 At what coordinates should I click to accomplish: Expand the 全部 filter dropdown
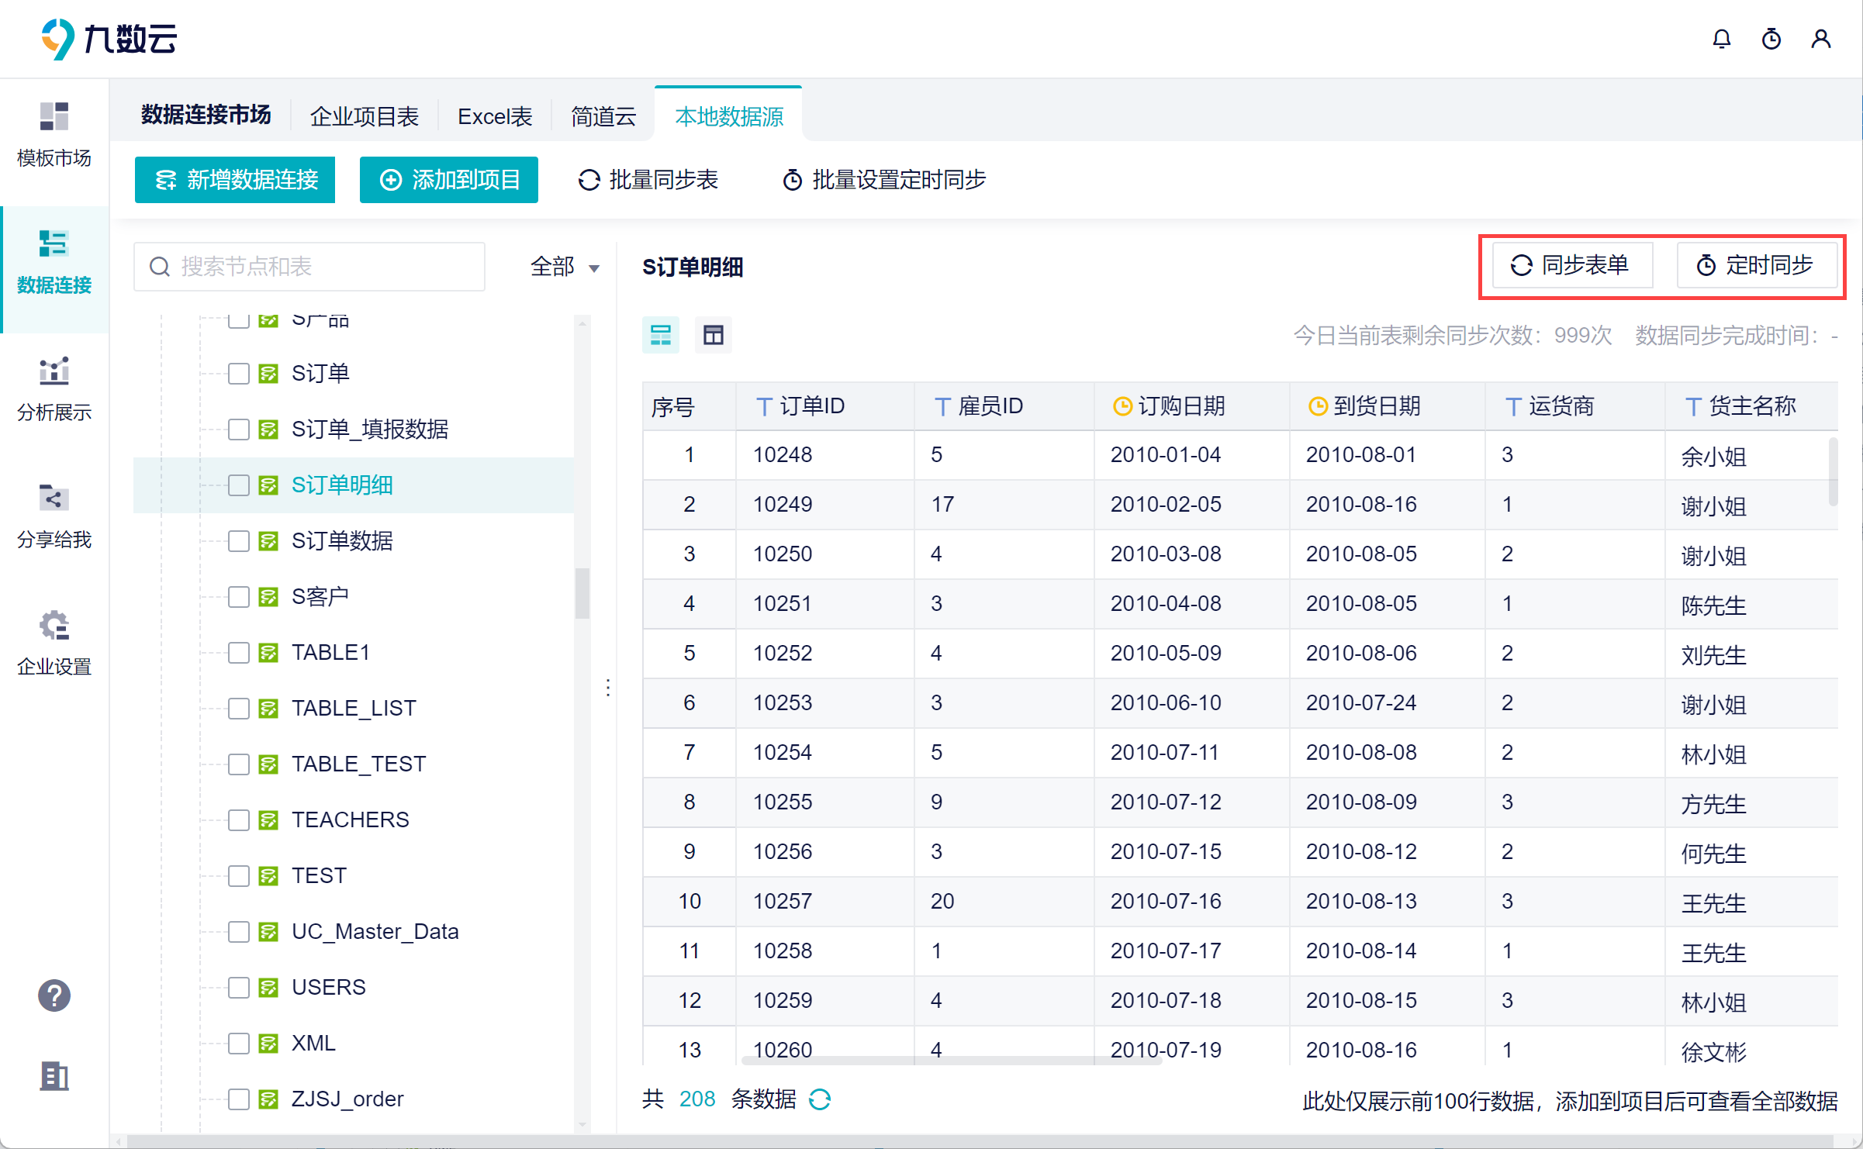565,267
